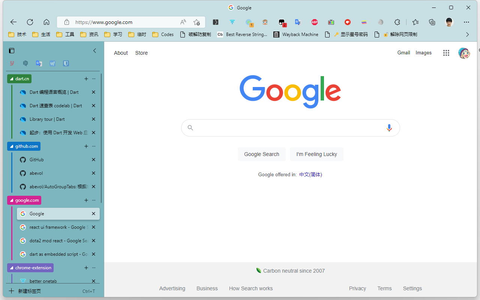Switch Google to 中文(简体)

pyautogui.click(x=310, y=174)
